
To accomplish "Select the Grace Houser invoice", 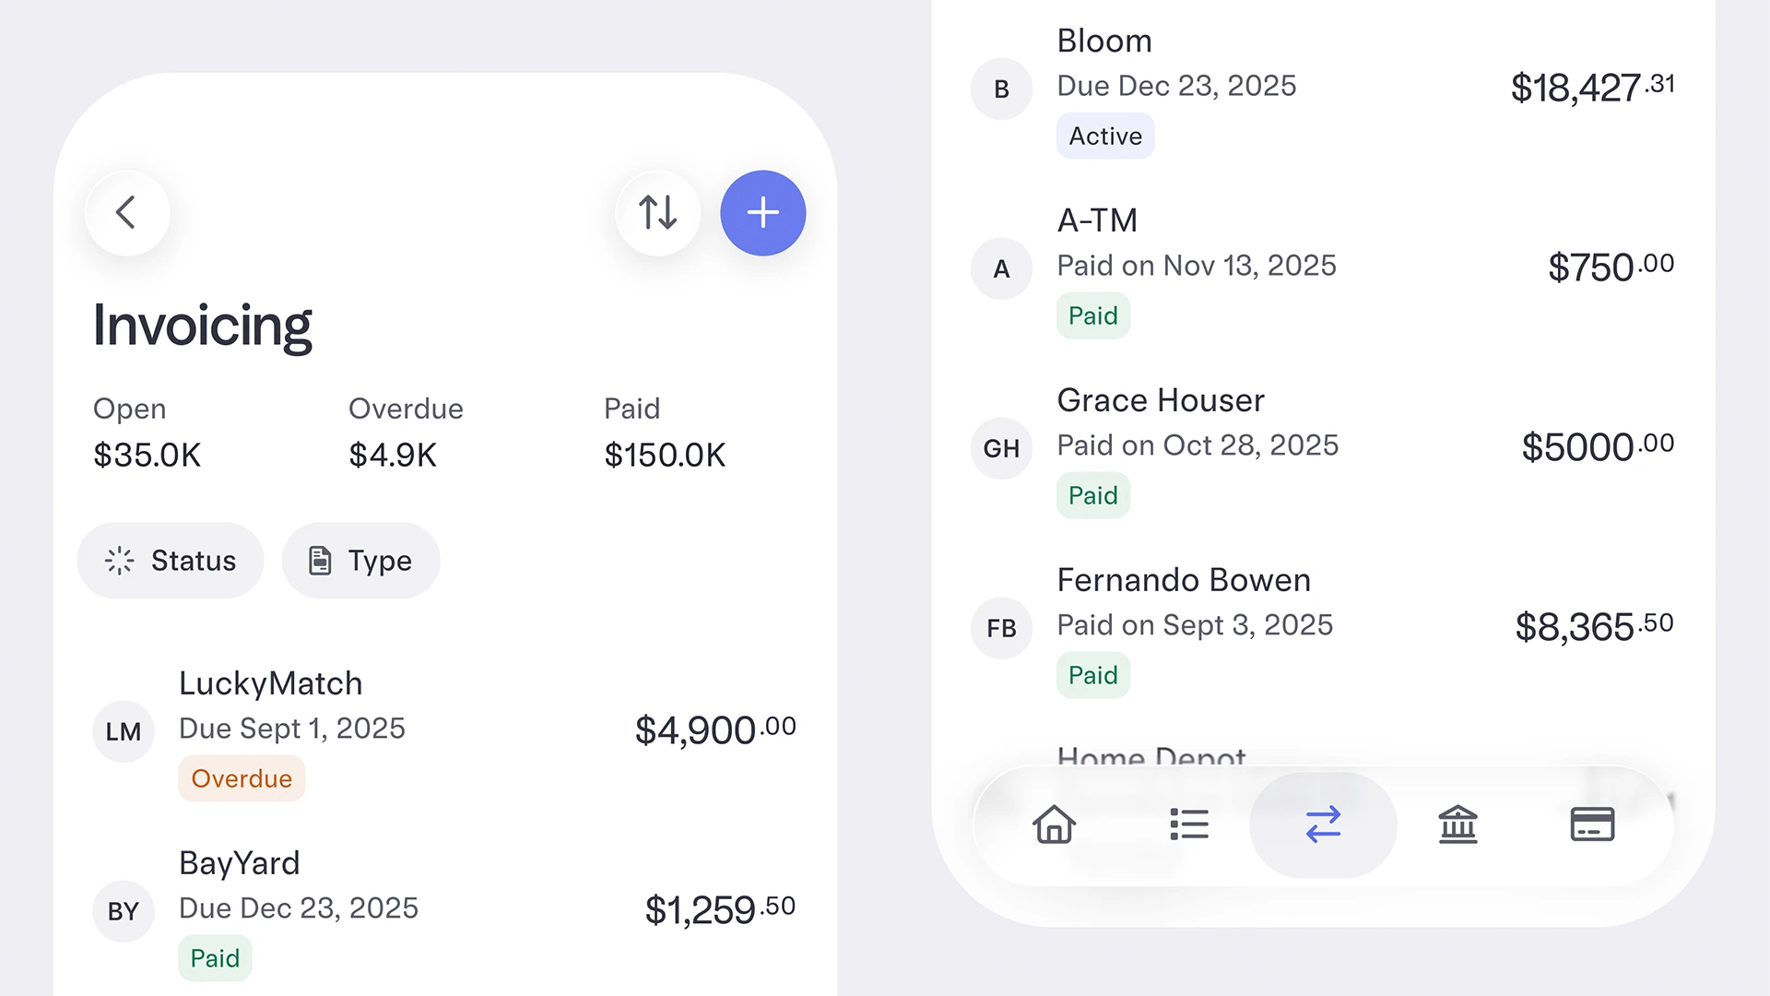I will pos(1161,400).
